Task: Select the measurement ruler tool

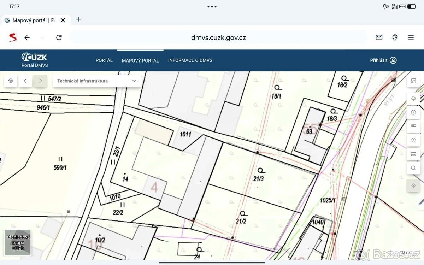Action: click(x=413, y=154)
